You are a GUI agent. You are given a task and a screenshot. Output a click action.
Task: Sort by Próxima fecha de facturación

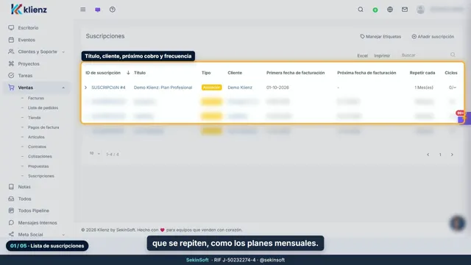pyautogui.click(x=366, y=73)
